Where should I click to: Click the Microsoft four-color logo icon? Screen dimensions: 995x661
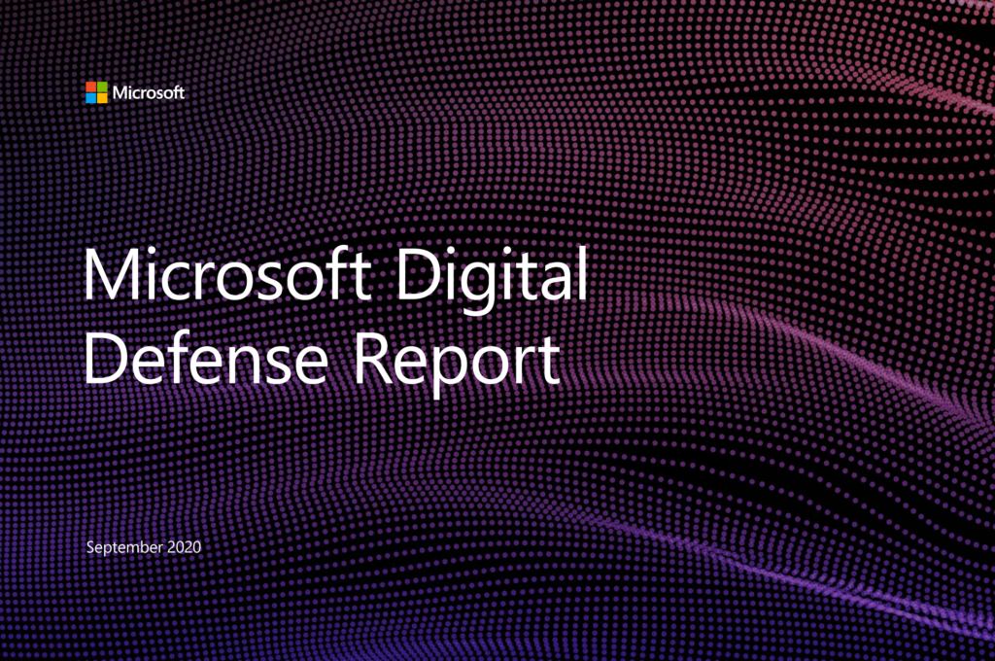point(96,92)
